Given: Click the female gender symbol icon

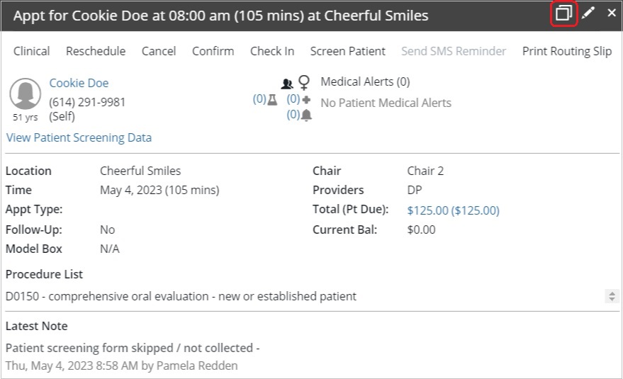Looking at the screenshot, I should pos(304,83).
